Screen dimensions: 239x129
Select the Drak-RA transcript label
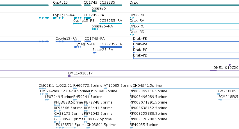pyautogui.click(x=137, y=21)
